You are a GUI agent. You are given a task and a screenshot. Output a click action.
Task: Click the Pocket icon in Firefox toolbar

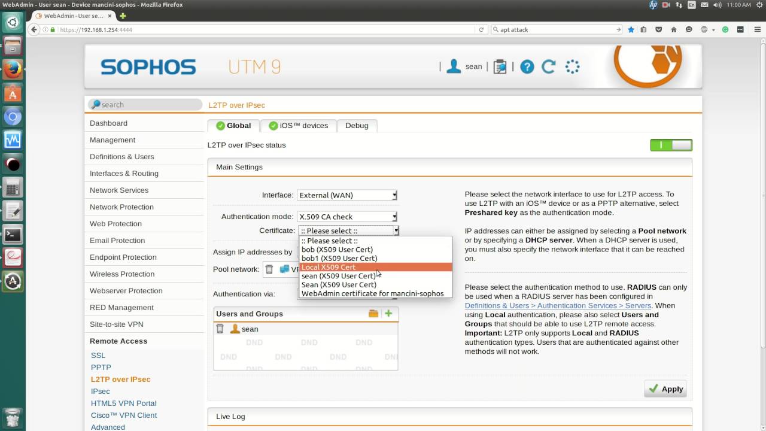pos(659,29)
